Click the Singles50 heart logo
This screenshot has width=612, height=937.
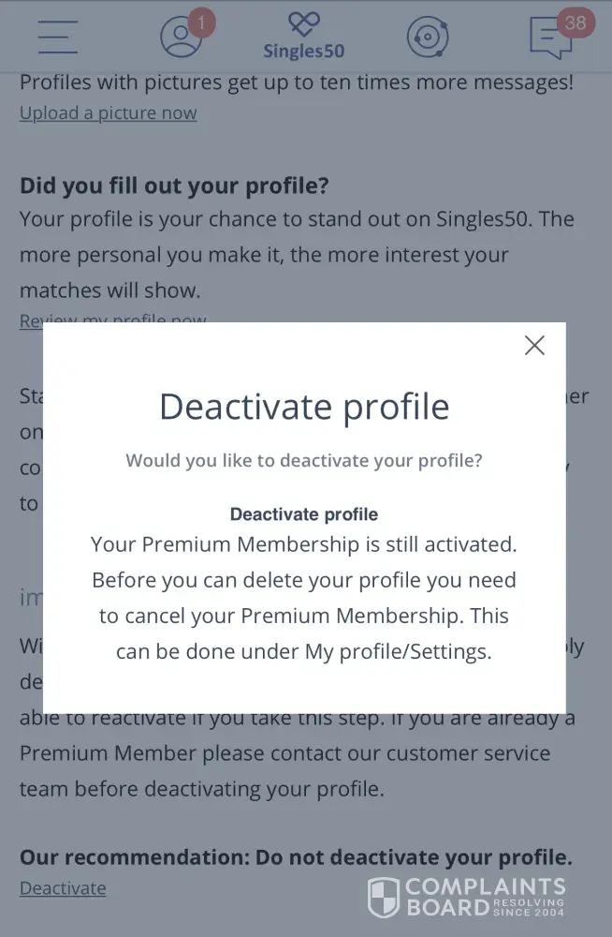click(304, 24)
